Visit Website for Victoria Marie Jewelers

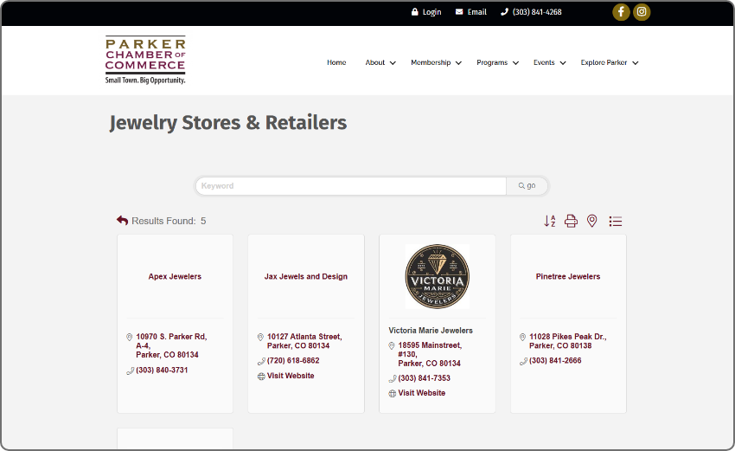tap(422, 393)
